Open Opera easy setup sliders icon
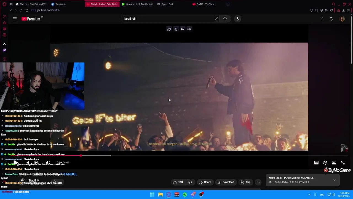This screenshot has width=353, height=199. (x=349, y=10)
